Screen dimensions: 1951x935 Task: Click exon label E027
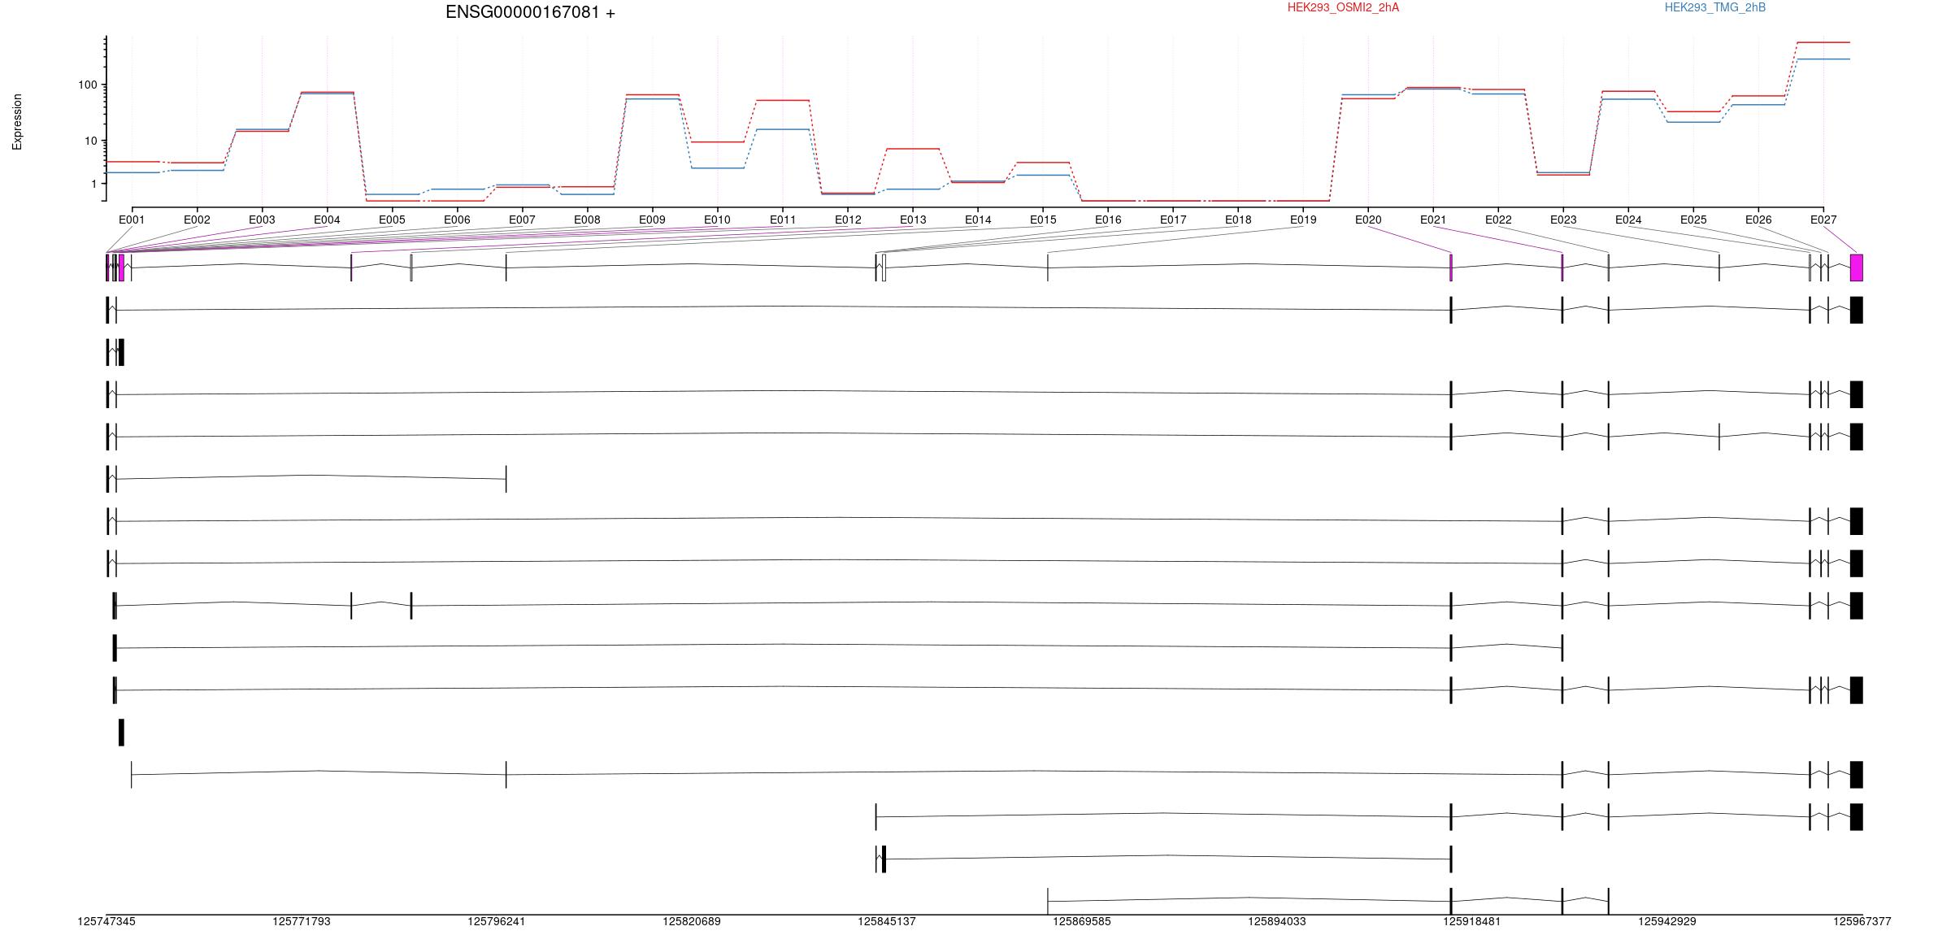pyautogui.click(x=1823, y=220)
